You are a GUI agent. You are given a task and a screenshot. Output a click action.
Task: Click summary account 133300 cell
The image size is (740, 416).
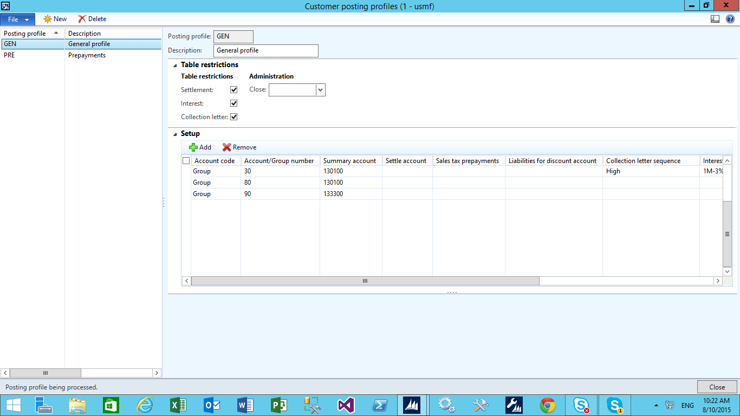(351, 194)
